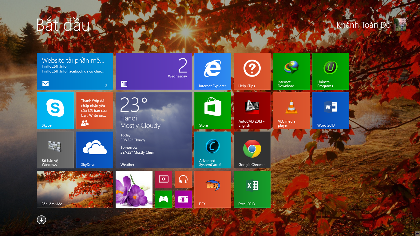Start AutoCAD 2013 - English
Viewport: 420px width, 236px height.
(x=252, y=110)
